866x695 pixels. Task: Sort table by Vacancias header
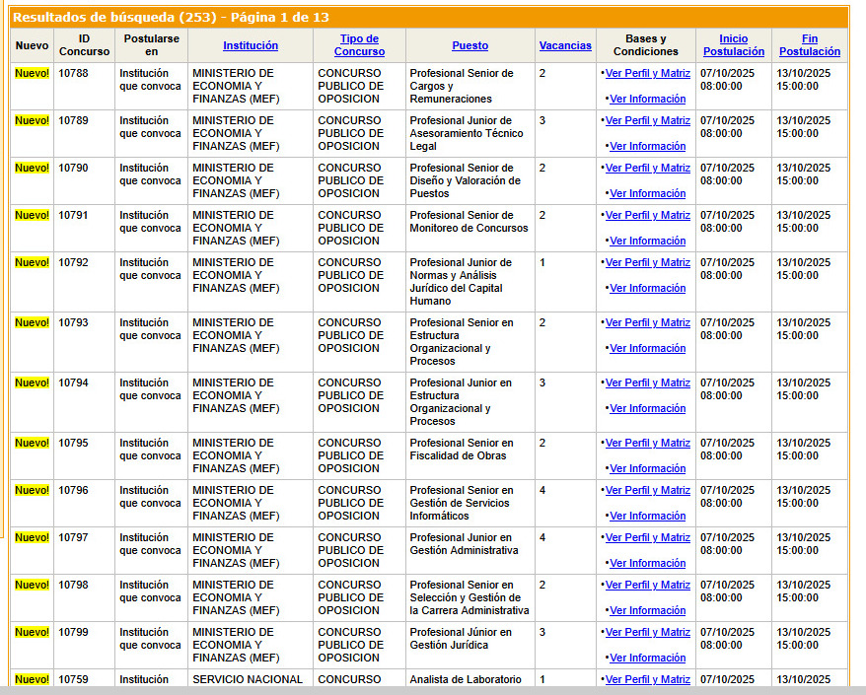(565, 45)
